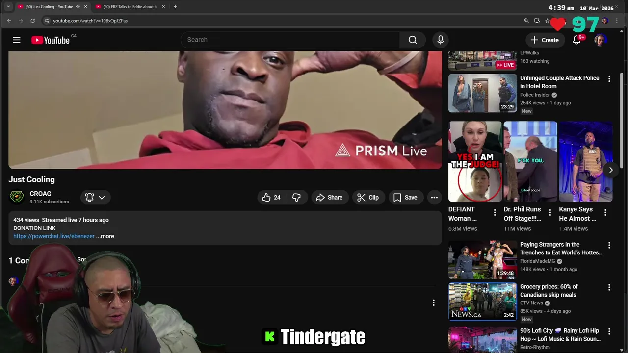Open Unhinged Couple 23:29 thumbnail
628x353 pixels.
pos(483,93)
